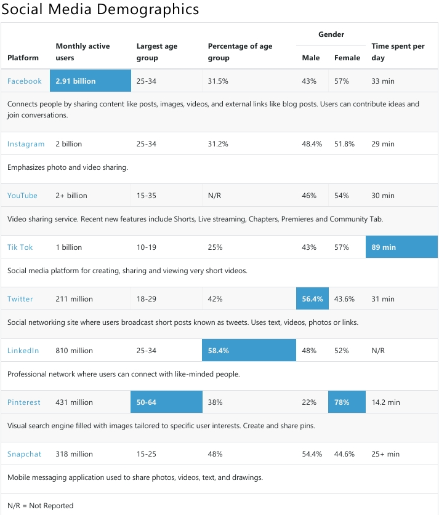This screenshot has height=515, width=439.
Task: Select the highlighted 56.4% male cell
Action: [312, 298]
